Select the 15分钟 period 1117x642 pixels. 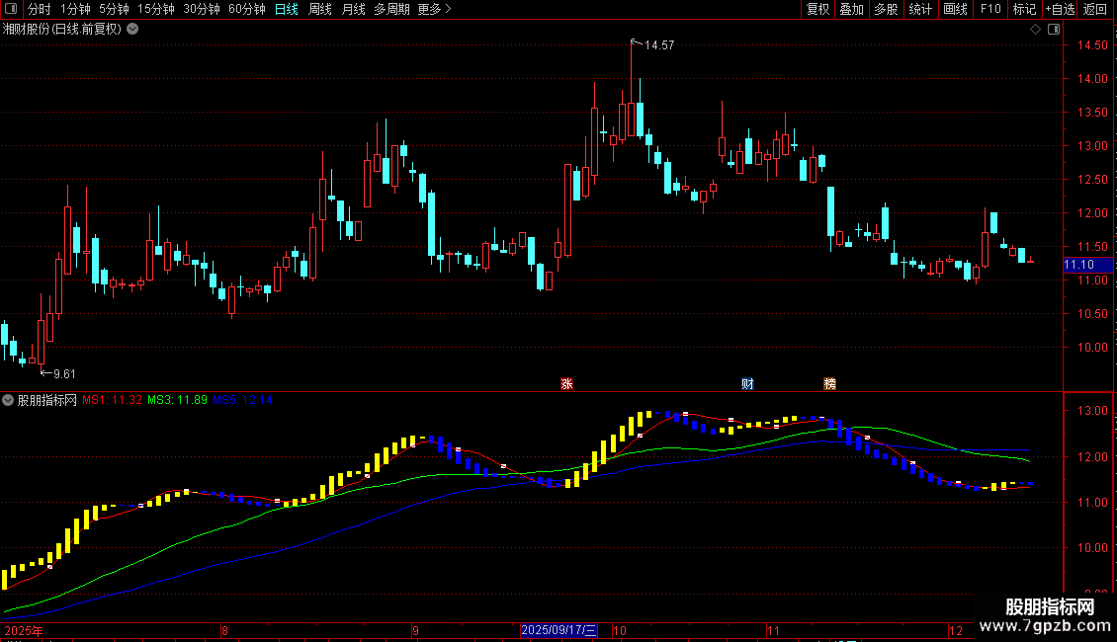pos(156,9)
